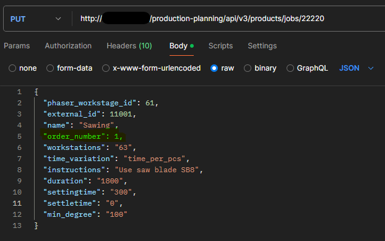385x241 pixels.
Task: Select the raw body radio button
Action: (214, 68)
